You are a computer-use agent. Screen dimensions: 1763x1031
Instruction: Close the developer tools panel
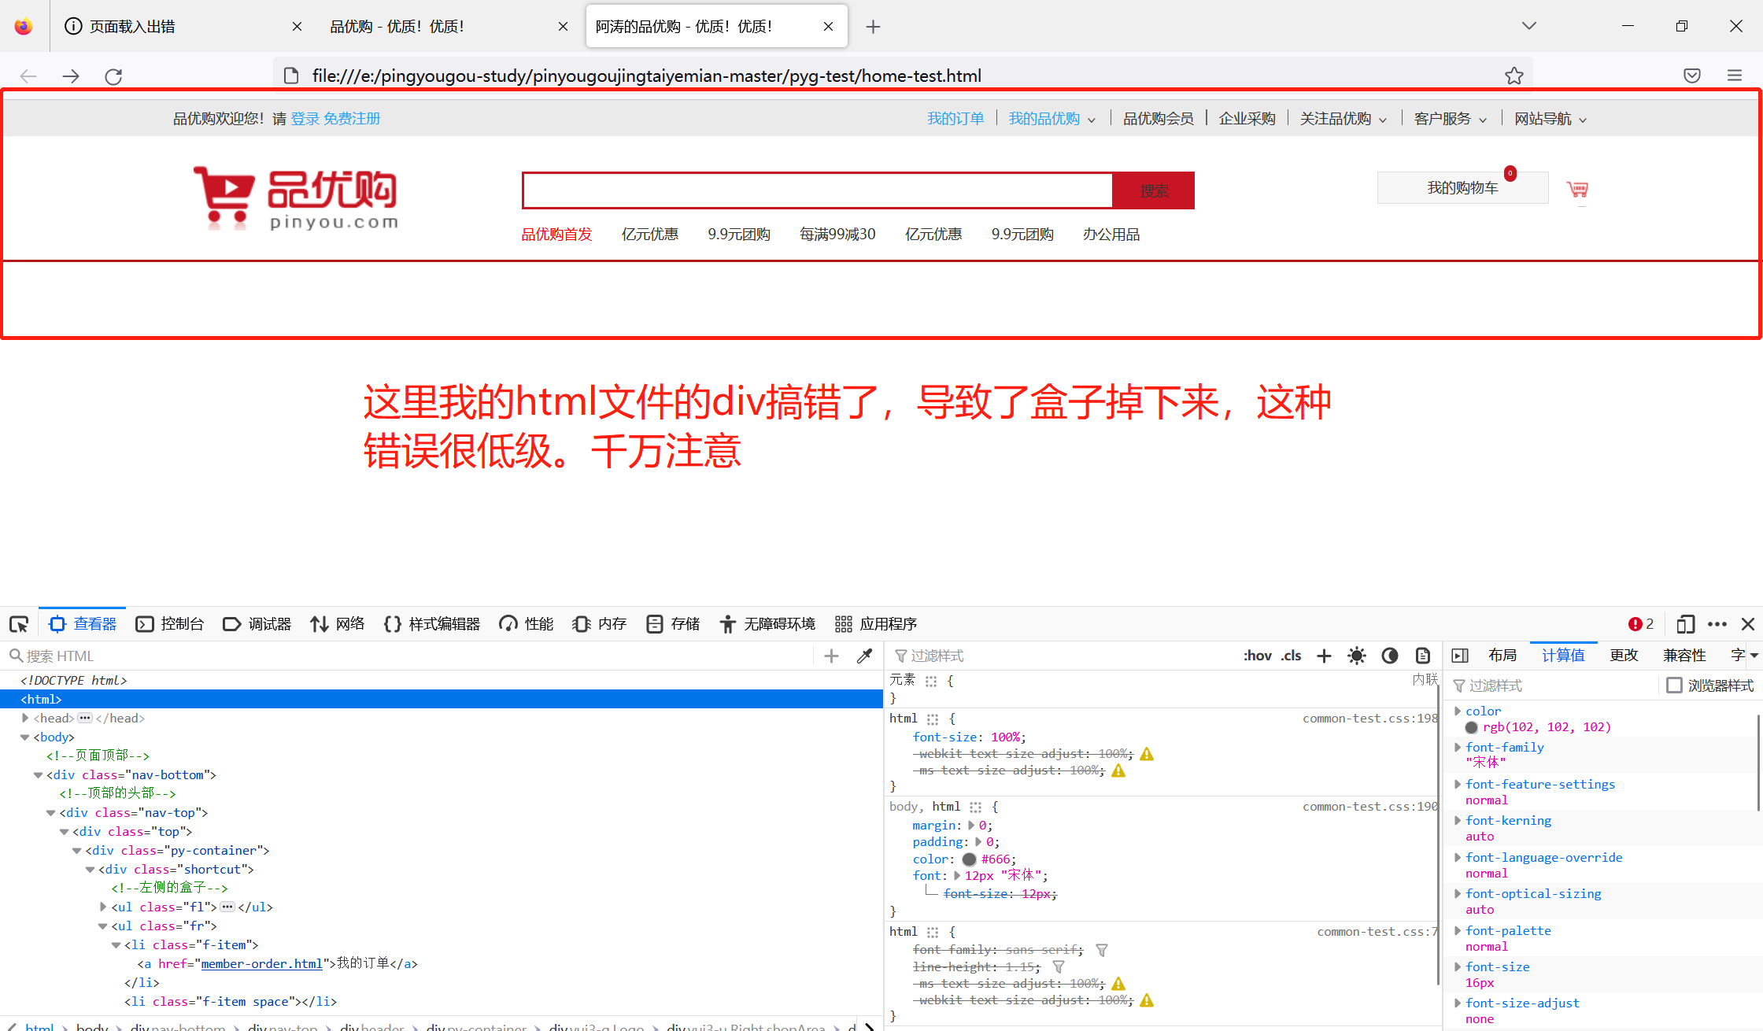click(x=1748, y=624)
